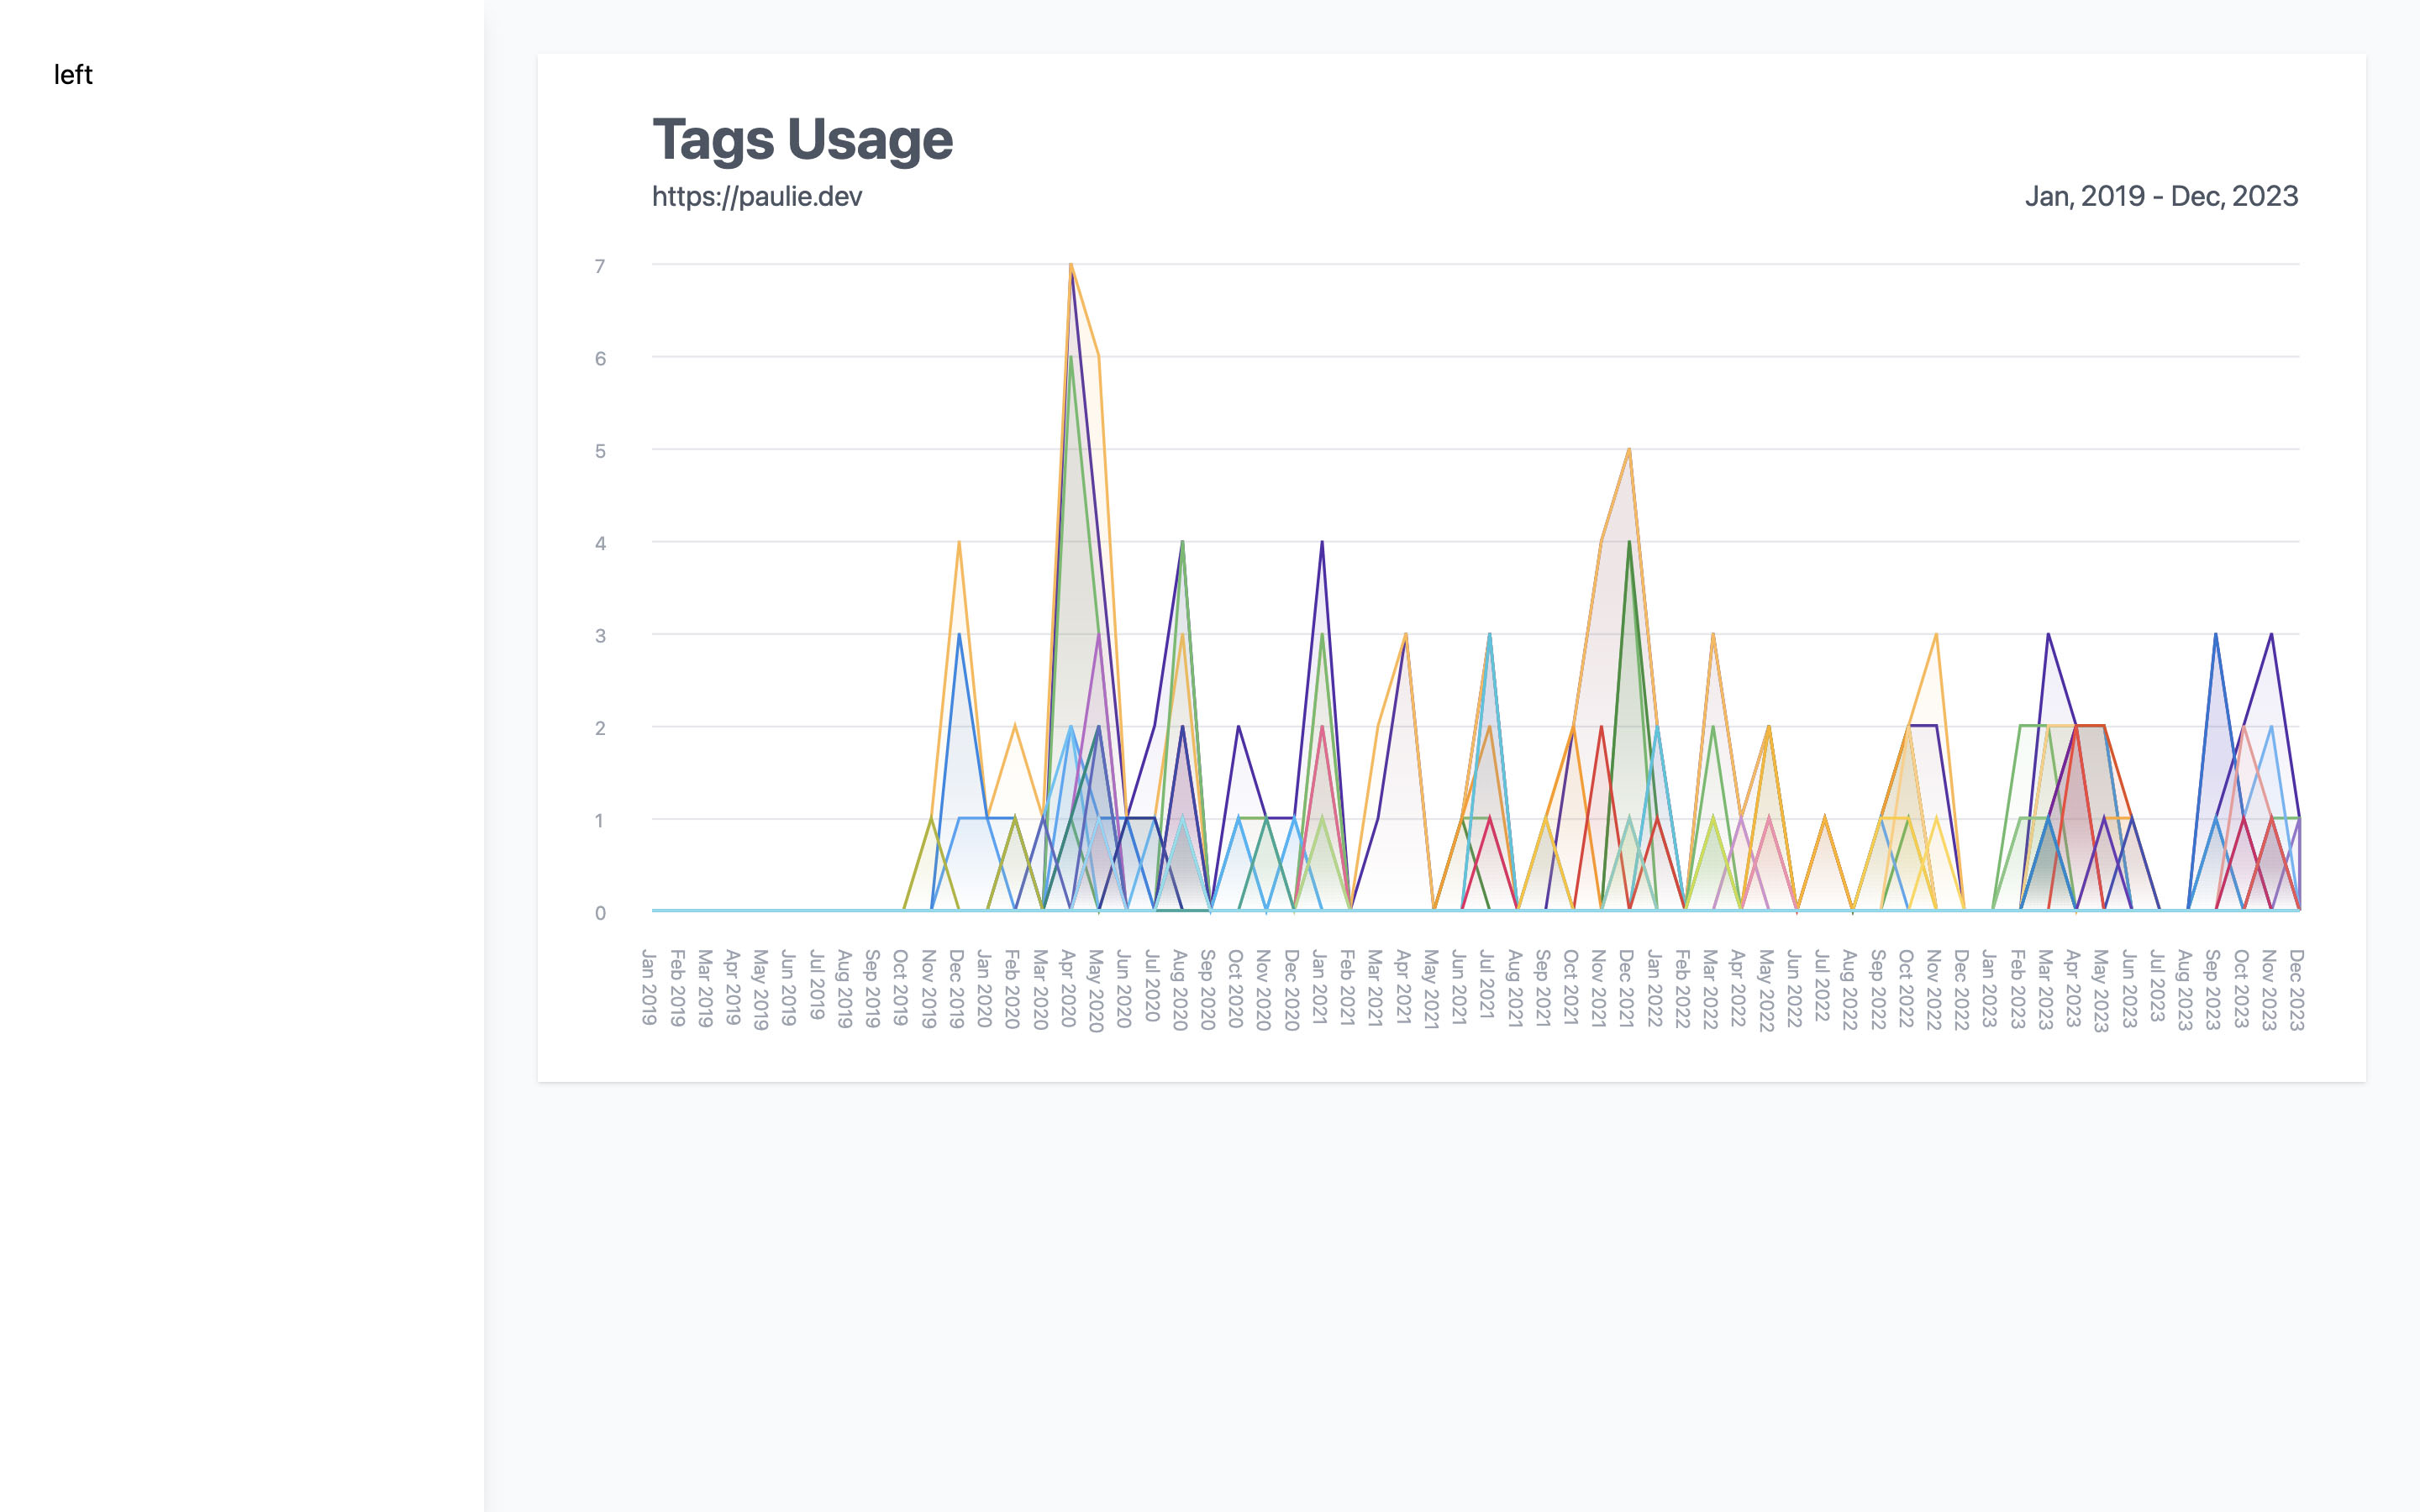The width and height of the screenshot is (2420, 1512).
Task: Click the Jan, 2019 - Dec, 2023 date range
Action: [x=2161, y=196]
